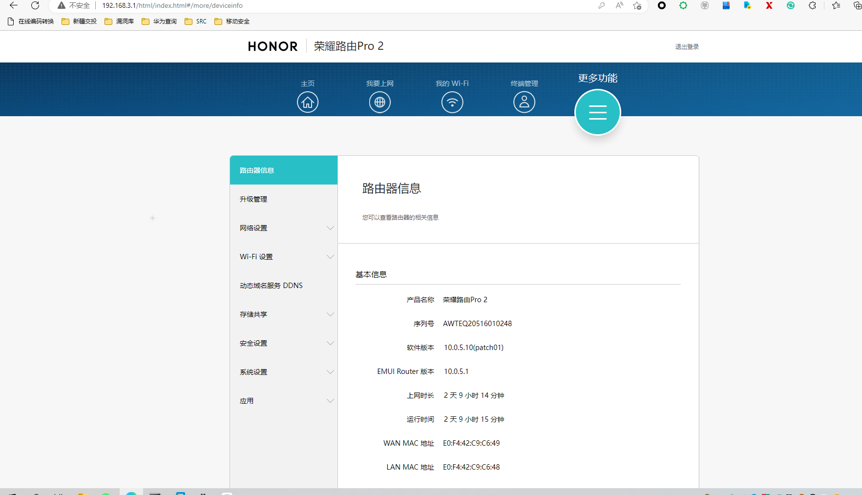Expand 系统设置 chevron
Screen dimensions: 862x495
[x=331, y=372]
